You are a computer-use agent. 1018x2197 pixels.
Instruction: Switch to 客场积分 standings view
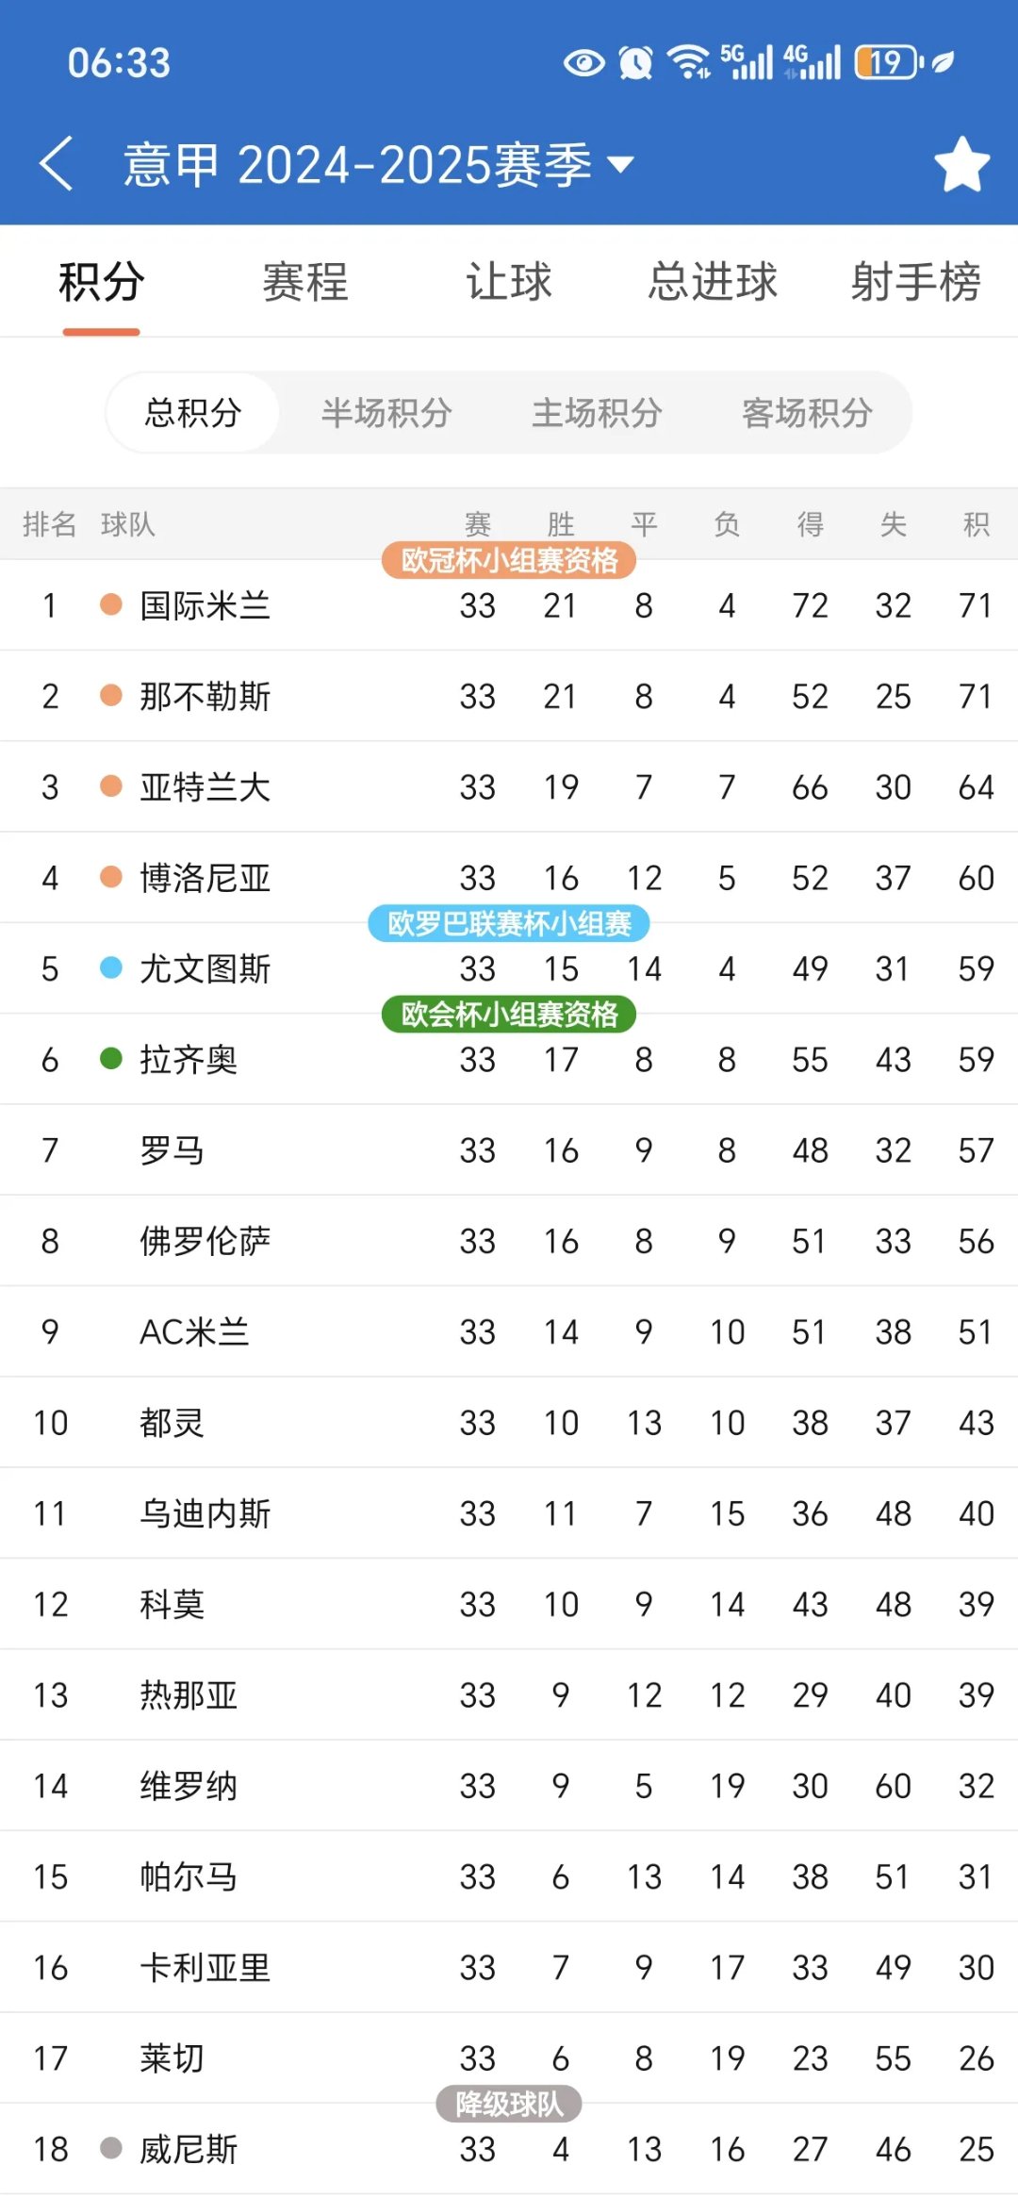click(809, 412)
